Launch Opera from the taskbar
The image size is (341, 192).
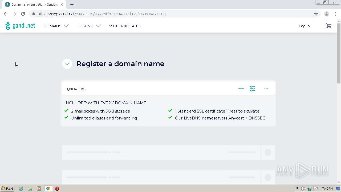click(57, 189)
